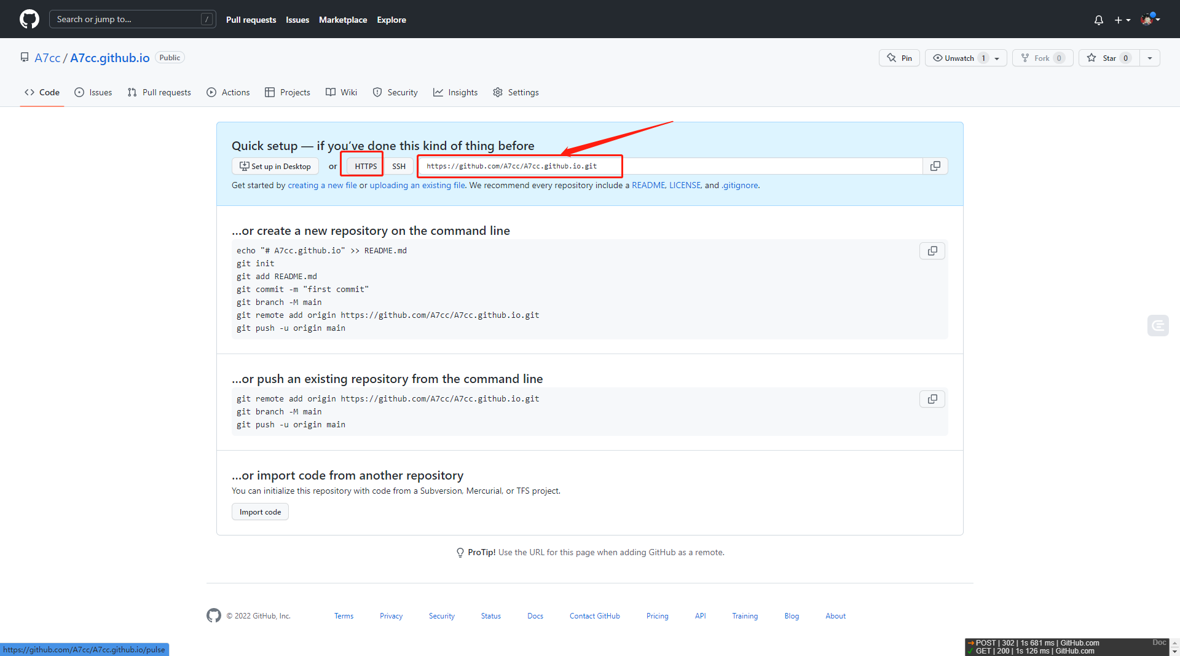This screenshot has width=1180, height=656.
Task: Copy the create new repository commands
Action: pos(932,251)
